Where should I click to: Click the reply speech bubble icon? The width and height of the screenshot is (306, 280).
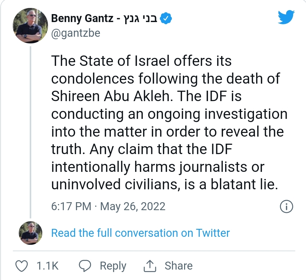85,266
